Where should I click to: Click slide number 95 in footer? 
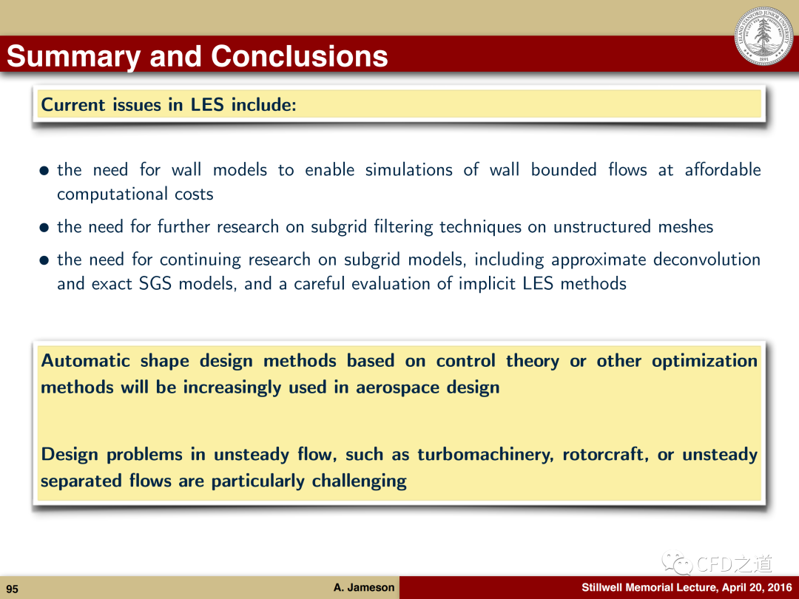[x=13, y=589]
